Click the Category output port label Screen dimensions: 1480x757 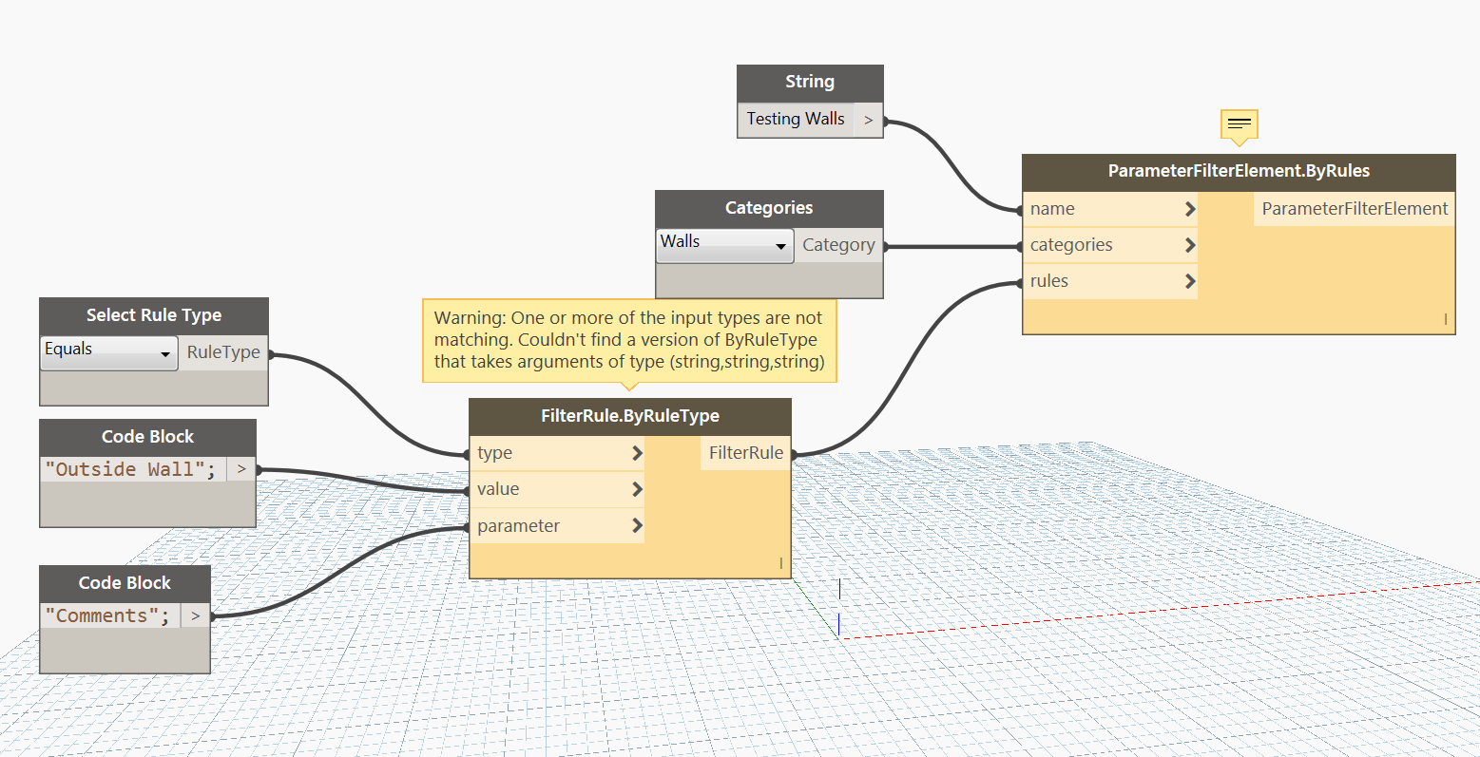click(x=837, y=245)
